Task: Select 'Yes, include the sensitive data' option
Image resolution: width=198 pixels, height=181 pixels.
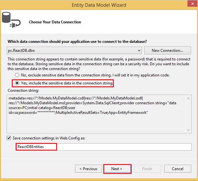Action: point(17,83)
